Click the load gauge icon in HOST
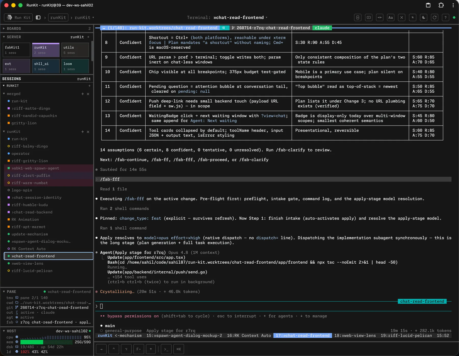This screenshot has height=356, width=459. pyautogui.click(x=17, y=352)
